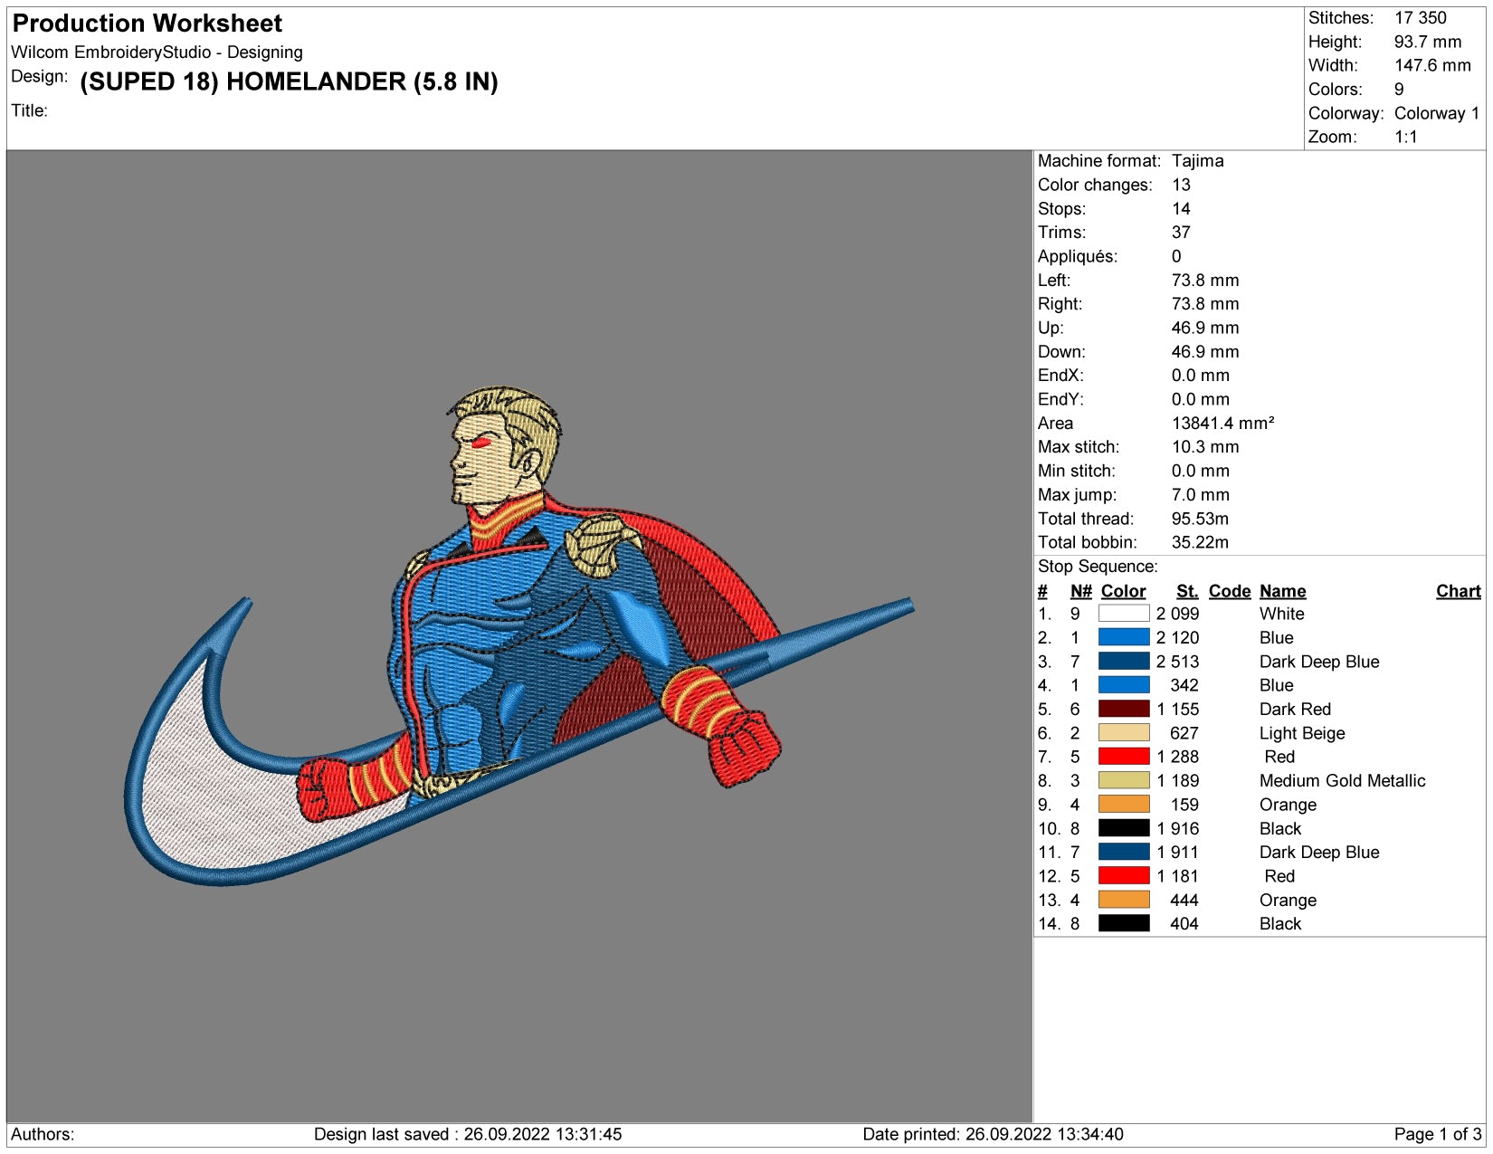Click the Blue swatch in stop row 2
The height and width of the screenshot is (1154, 1493).
[1124, 637]
